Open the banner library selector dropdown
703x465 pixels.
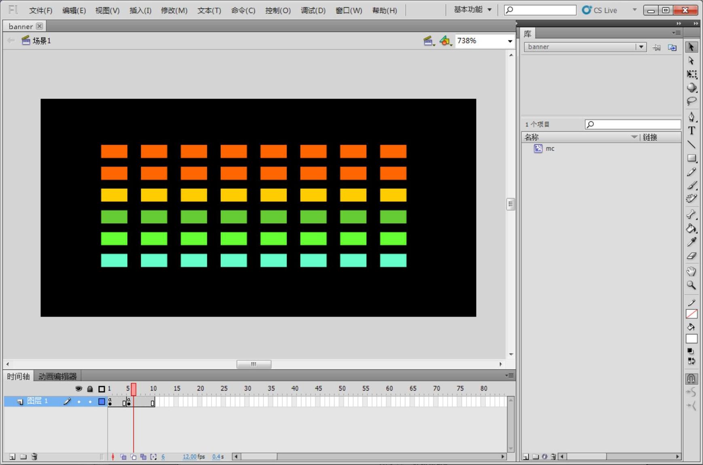pyautogui.click(x=641, y=47)
